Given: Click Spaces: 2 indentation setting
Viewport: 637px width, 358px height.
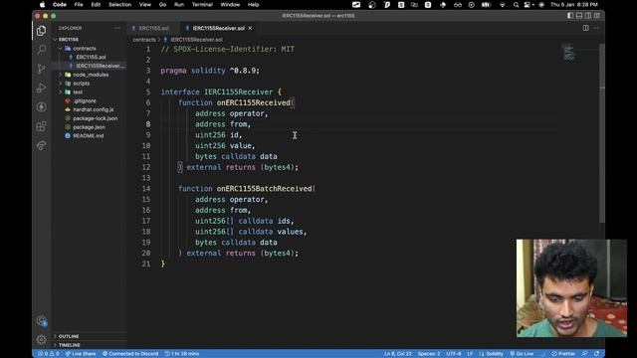Looking at the screenshot, I should (429, 354).
